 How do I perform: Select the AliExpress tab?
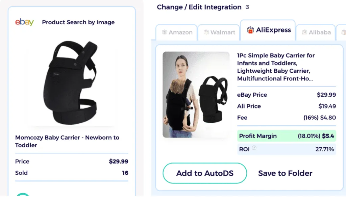268,30
